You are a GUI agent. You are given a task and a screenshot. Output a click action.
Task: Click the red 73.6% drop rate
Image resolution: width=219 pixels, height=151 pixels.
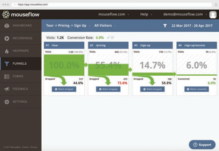[122, 83]
